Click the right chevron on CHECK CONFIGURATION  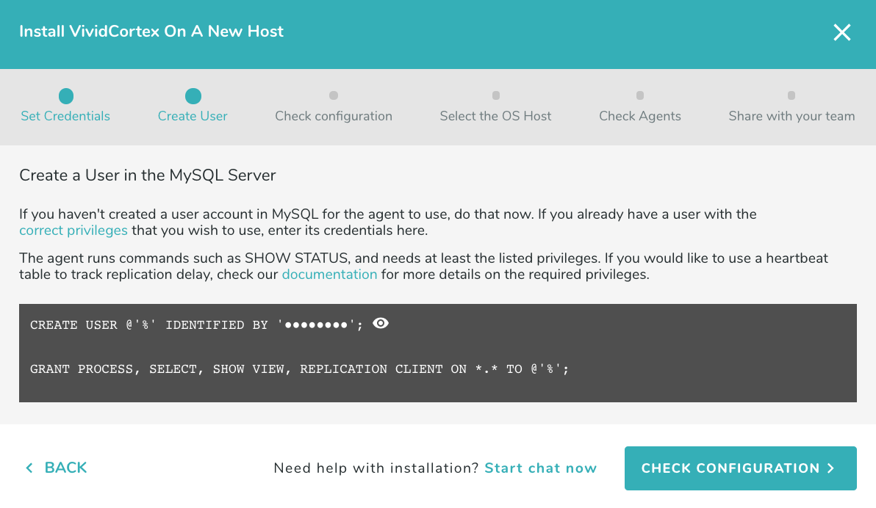coord(831,468)
